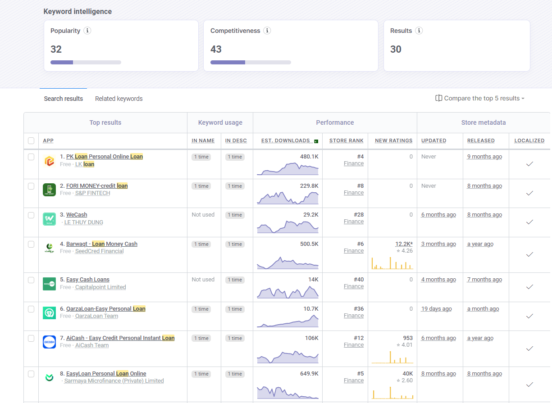This screenshot has width=552, height=403.
Task: Sort by Est. Downloads column header
Action: [285, 140]
